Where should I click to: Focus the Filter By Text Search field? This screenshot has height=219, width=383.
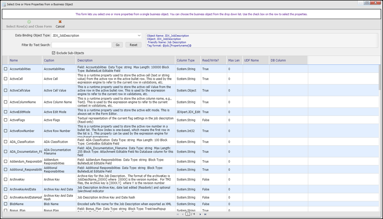(x=81, y=45)
